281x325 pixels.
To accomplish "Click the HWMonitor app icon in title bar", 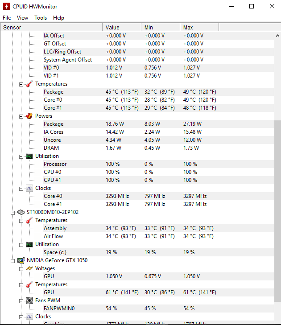I will [7, 7].
